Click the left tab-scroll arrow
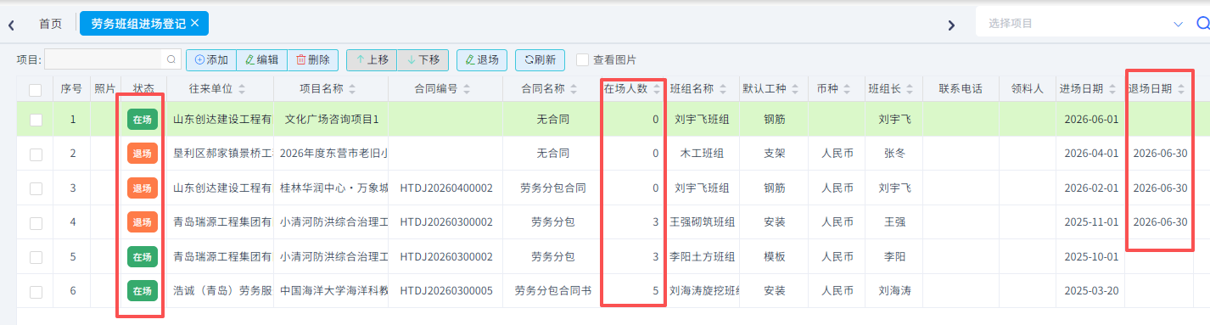Viewport: 1210px width, 325px height. [x=11, y=25]
